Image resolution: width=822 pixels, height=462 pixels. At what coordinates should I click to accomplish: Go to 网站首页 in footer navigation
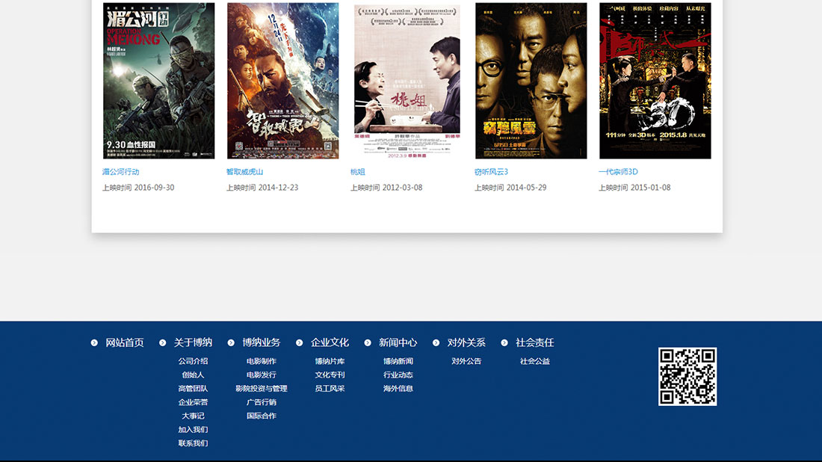click(125, 343)
